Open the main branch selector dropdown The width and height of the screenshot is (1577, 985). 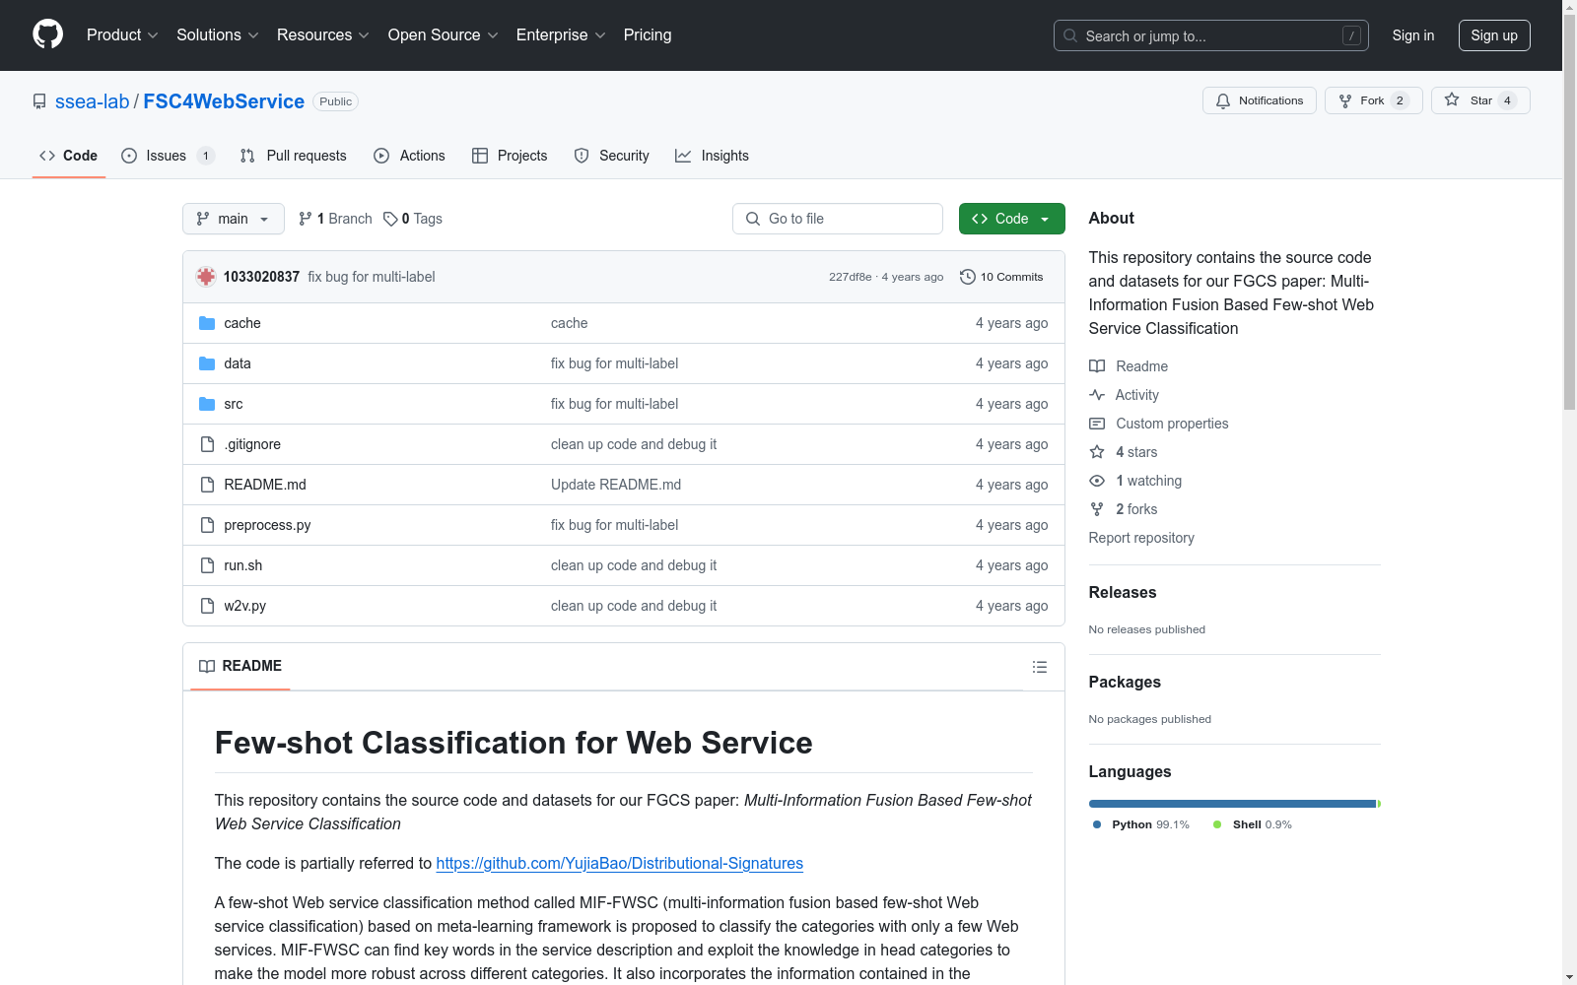234,219
